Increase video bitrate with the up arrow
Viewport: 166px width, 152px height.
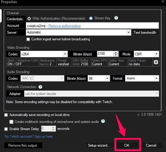click(116, 53)
